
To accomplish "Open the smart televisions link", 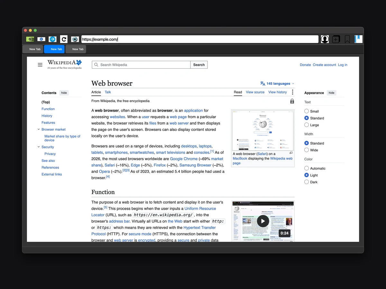I will point(170,153).
